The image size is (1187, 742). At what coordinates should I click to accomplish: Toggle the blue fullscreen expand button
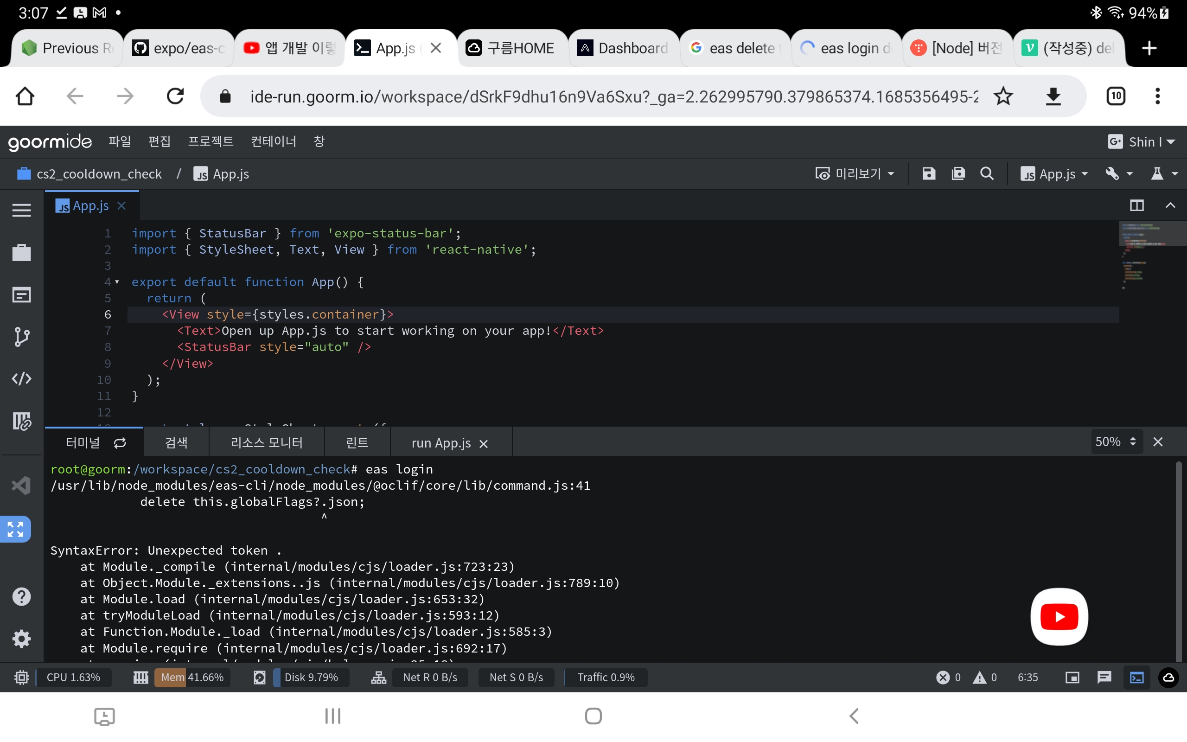[16, 529]
